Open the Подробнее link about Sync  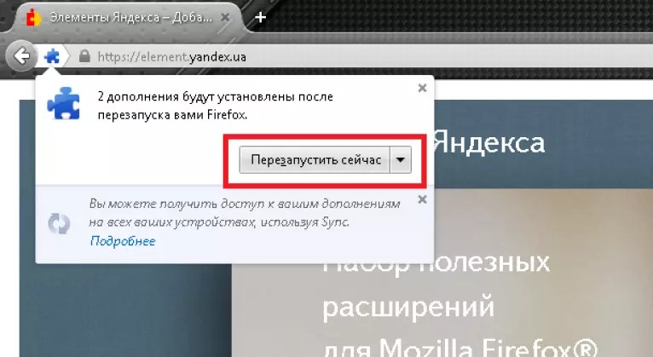coord(123,241)
